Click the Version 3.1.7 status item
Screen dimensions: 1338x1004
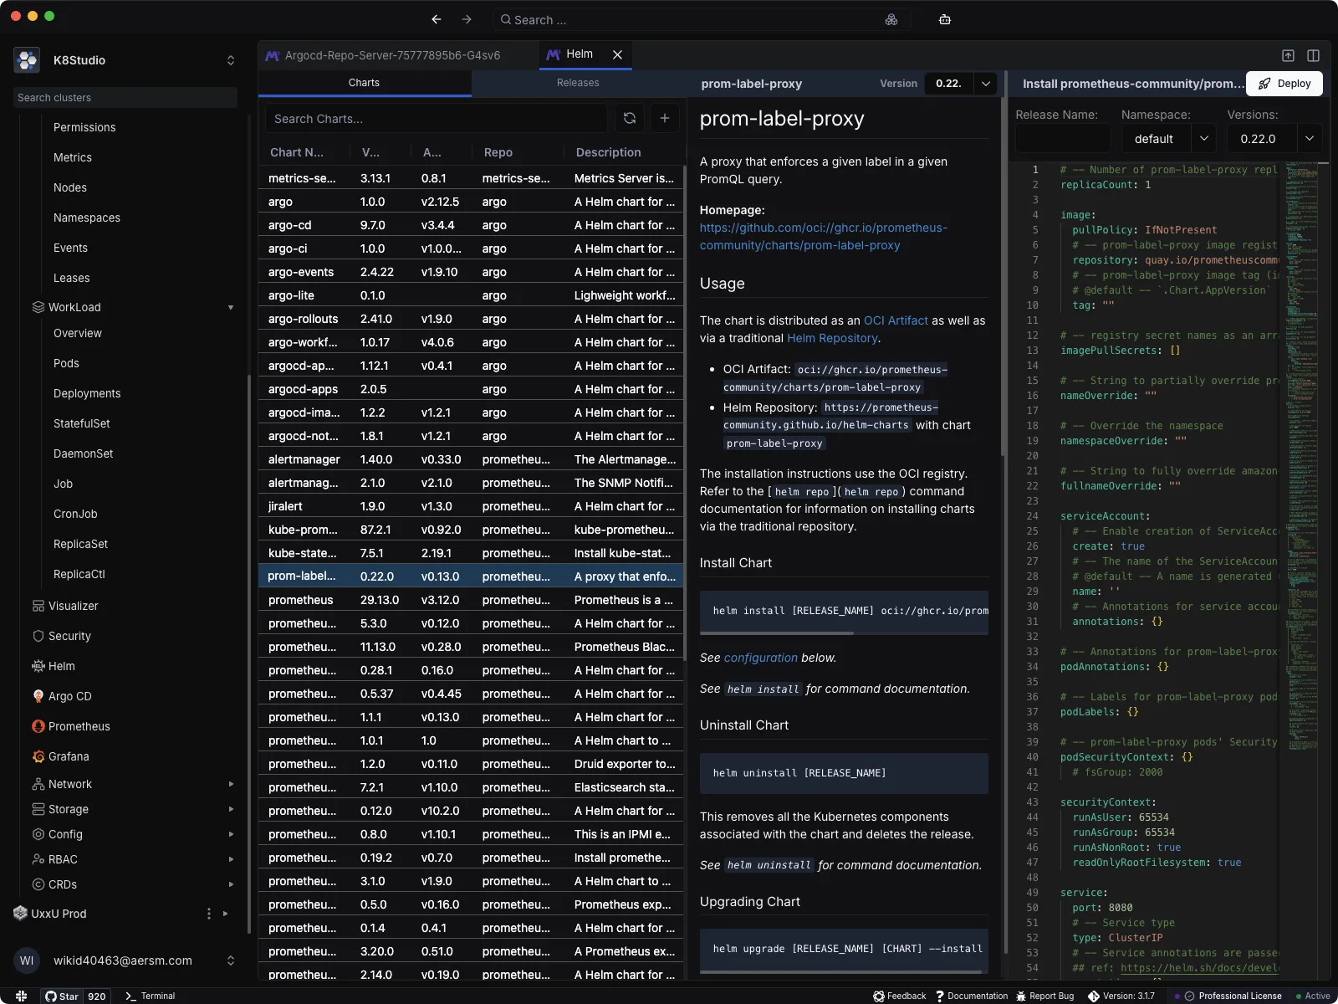tap(1121, 996)
